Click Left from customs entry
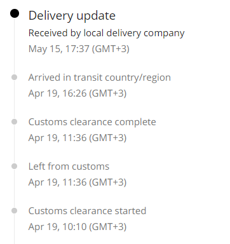The height and width of the screenshot is (244, 230). [69, 166]
